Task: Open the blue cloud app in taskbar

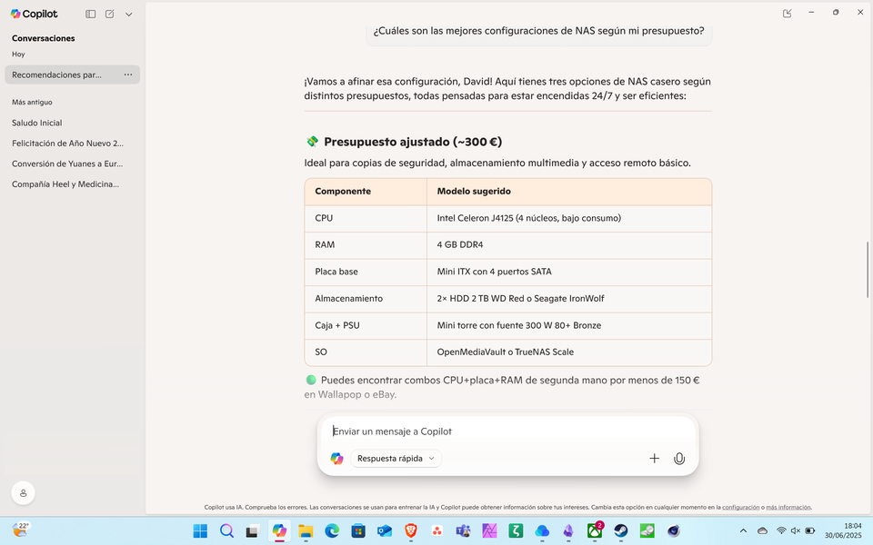Action: tap(542, 531)
